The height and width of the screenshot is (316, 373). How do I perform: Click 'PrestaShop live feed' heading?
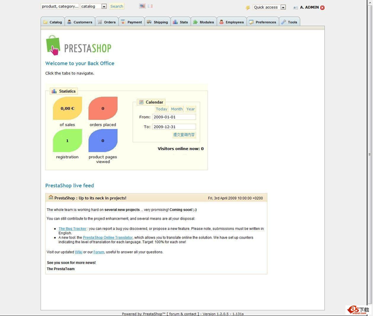[x=69, y=185]
